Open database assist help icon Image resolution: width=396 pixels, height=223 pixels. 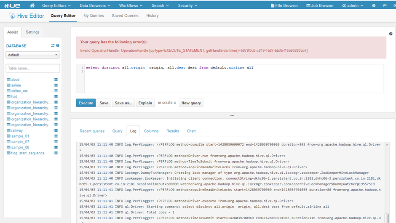pos(58,45)
